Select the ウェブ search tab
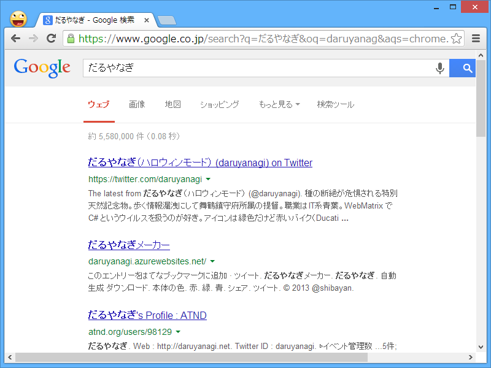 (x=99, y=104)
